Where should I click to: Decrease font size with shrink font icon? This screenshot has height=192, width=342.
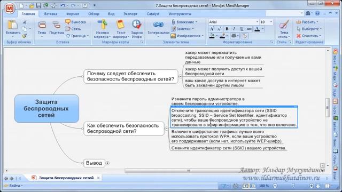pyautogui.click(x=219, y=29)
